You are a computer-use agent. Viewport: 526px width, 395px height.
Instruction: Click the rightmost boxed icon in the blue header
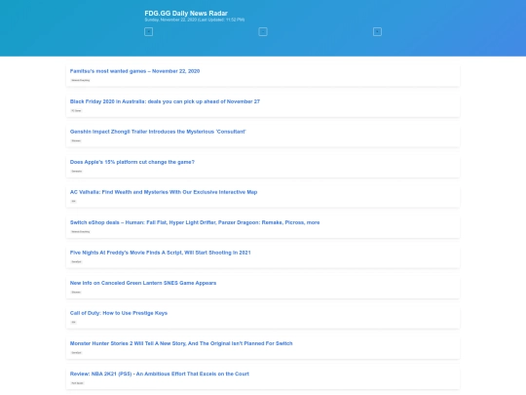[377, 31]
